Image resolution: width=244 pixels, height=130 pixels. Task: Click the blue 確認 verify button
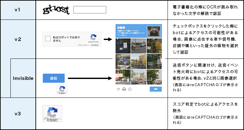[x=156, y=89]
